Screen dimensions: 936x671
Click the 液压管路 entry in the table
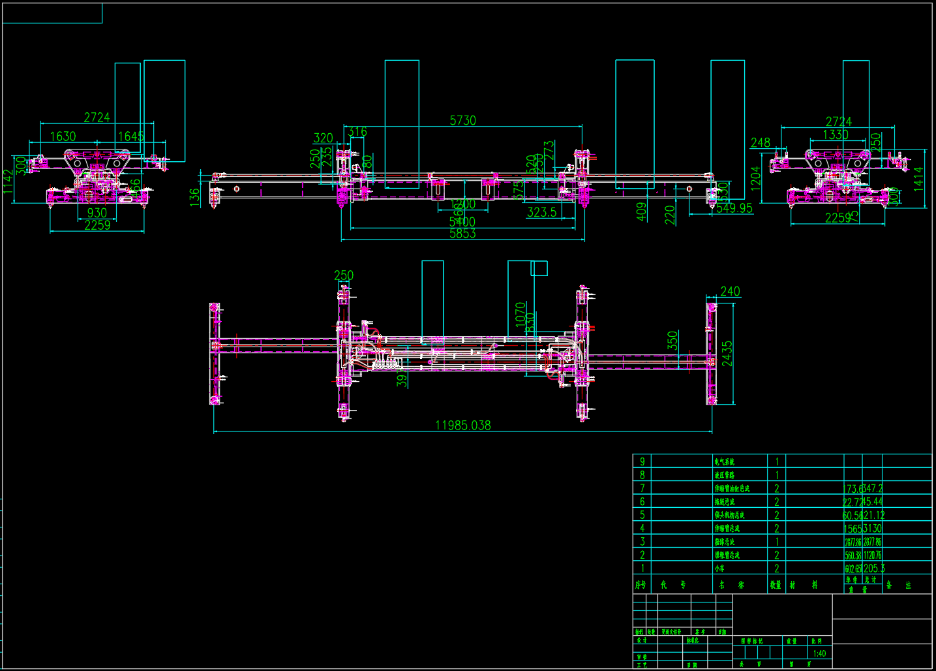(725, 474)
